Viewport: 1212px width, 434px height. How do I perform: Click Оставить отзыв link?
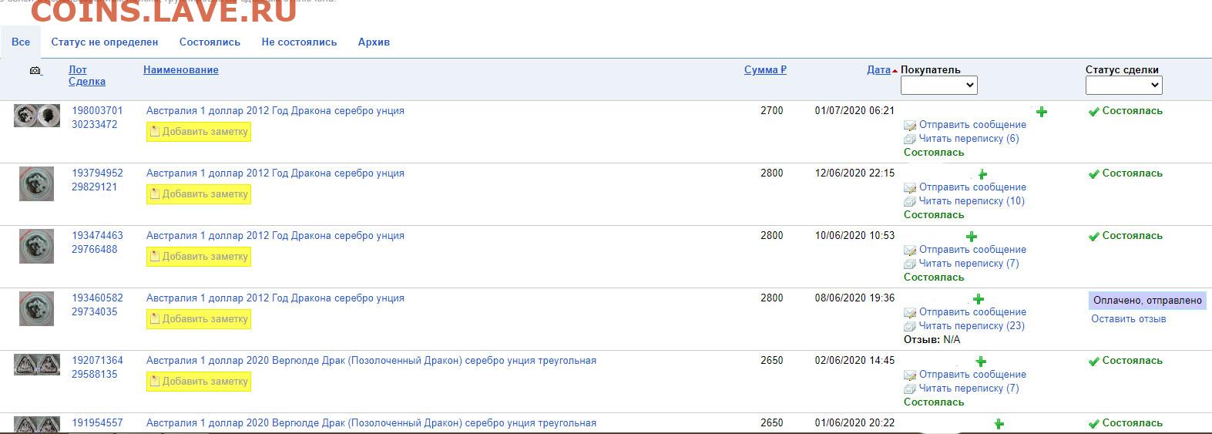(x=1128, y=319)
